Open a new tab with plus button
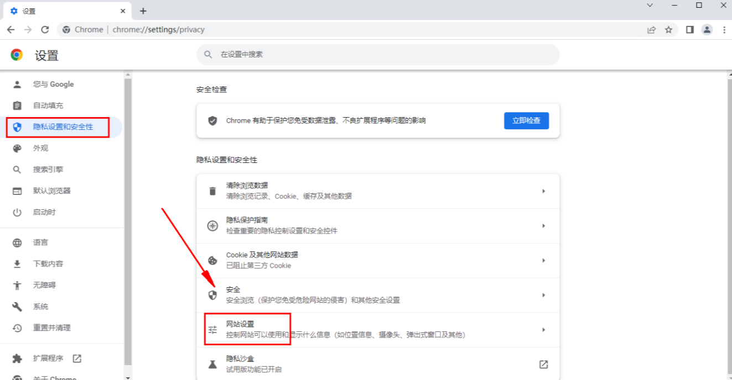 (143, 11)
